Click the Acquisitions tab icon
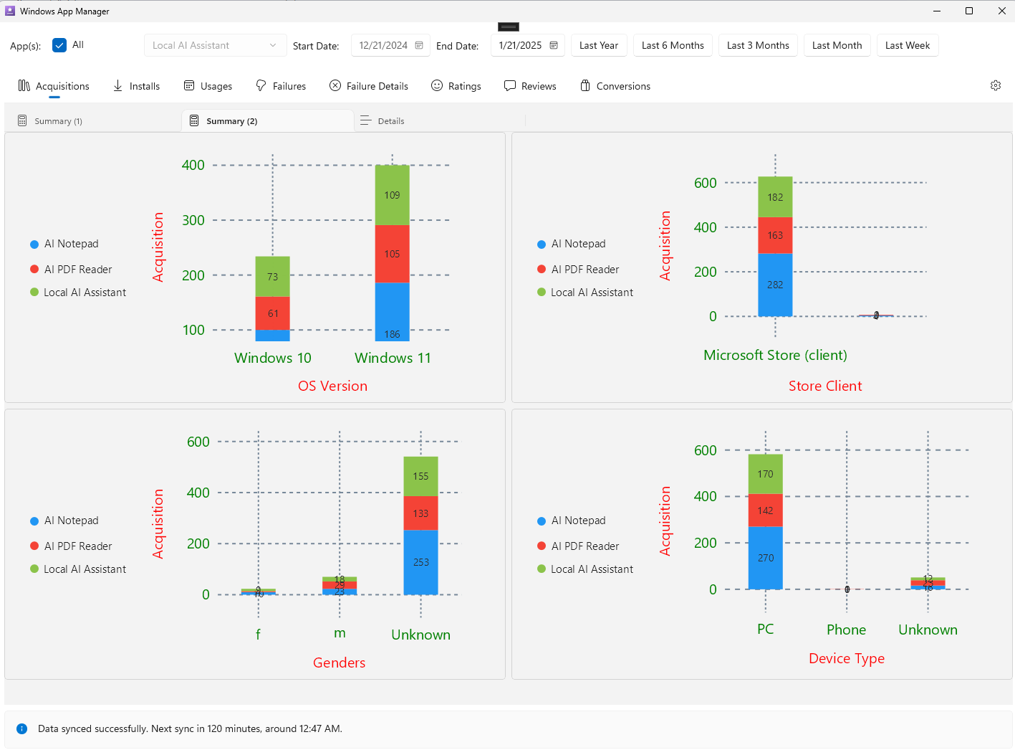1015x755 pixels. pyautogui.click(x=24, y=85)
